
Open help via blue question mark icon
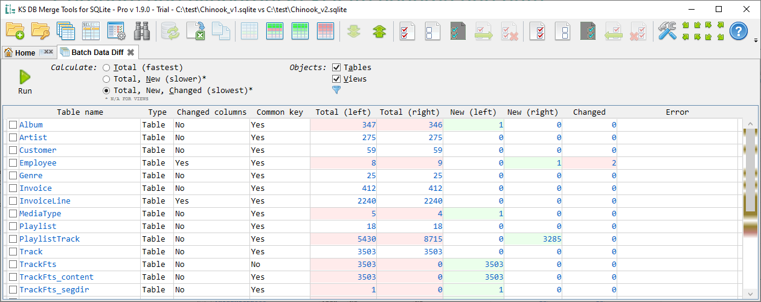(738, 31)
